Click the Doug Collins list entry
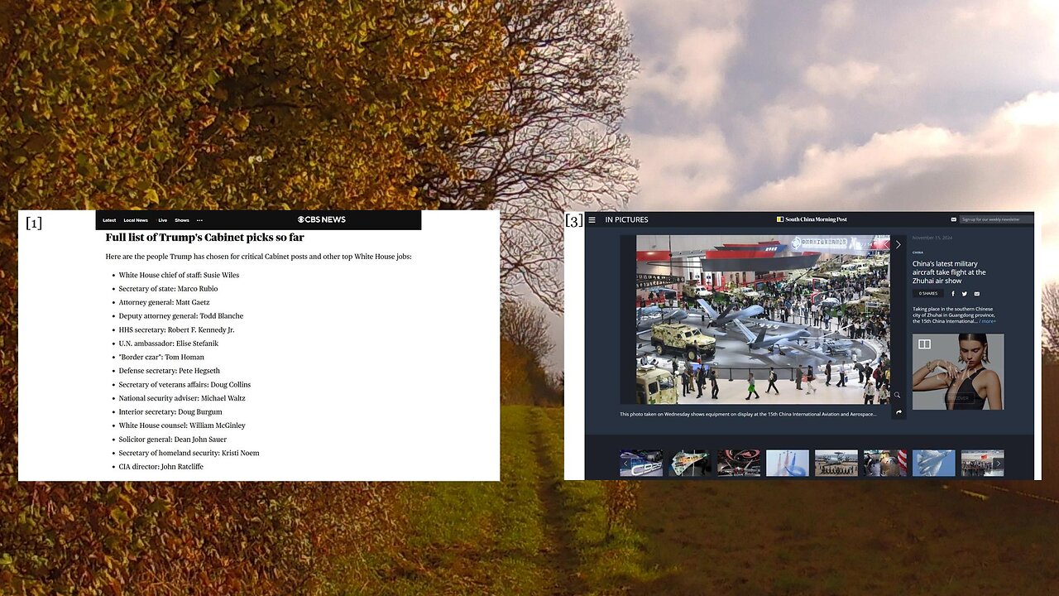Viewport: 1059px width, 596px height. pyautogui.click(x=184, y=384)
